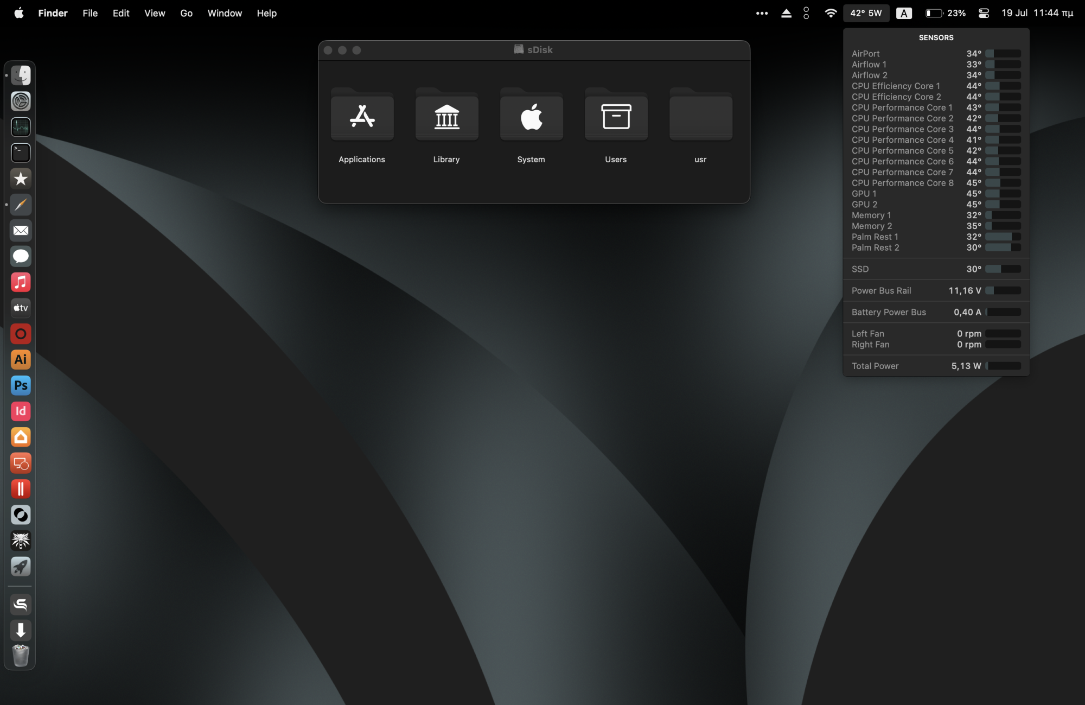Image resolution: width=1085 pixels, height=705 pixels.
Task: Open the Safari compass icon in the Dock
Action: [21, 205]
